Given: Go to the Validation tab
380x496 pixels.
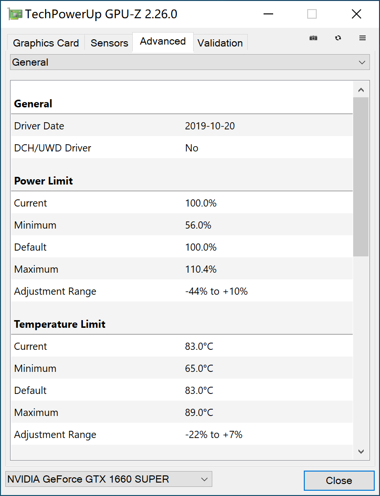Looking at the screenshot, I should click(220, 43).
